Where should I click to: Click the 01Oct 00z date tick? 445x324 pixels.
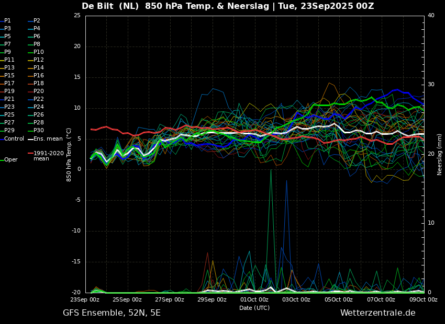(254, 299)
